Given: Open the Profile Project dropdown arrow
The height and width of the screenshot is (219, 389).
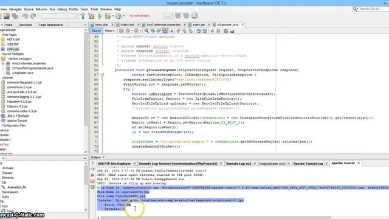Looking at the screenshot, I should point(124,16).
